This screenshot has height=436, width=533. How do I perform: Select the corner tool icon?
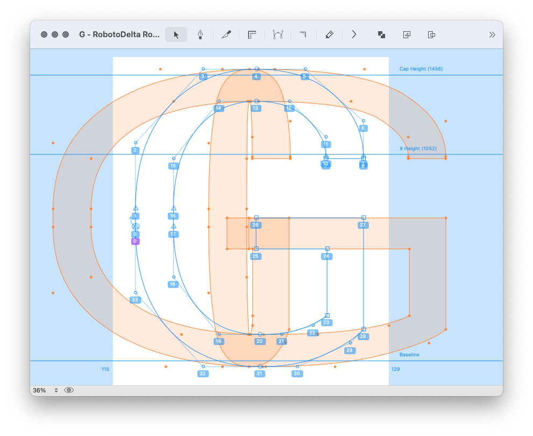pyautogui.click(x=303, y=34)
